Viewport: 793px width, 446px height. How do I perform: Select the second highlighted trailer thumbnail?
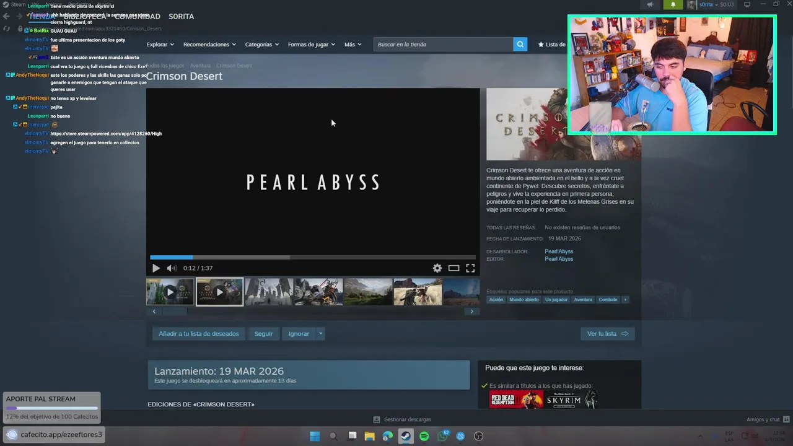tap(219, 292)
